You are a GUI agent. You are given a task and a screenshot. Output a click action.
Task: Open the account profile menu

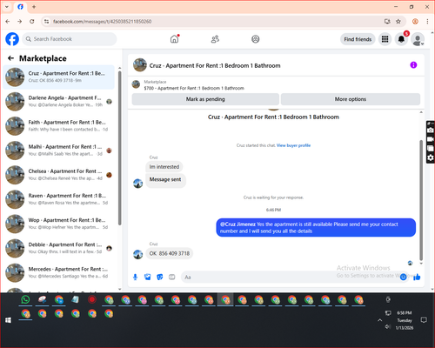[x=418, y=39]
